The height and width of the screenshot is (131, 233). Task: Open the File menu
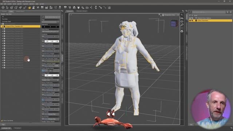pos(1,4)
